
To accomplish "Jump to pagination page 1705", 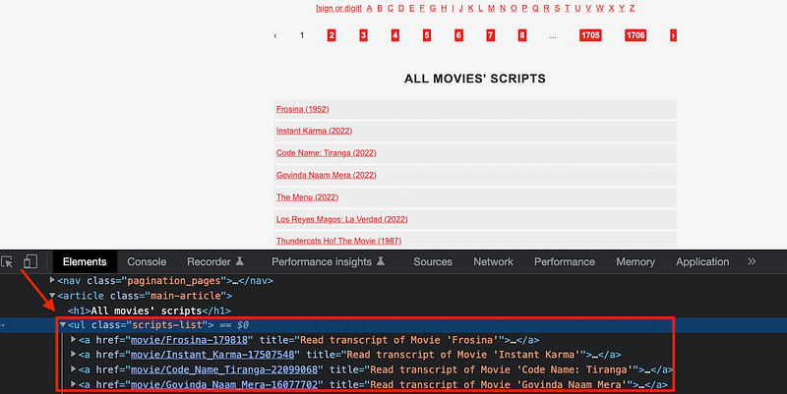I will (590, 35).
